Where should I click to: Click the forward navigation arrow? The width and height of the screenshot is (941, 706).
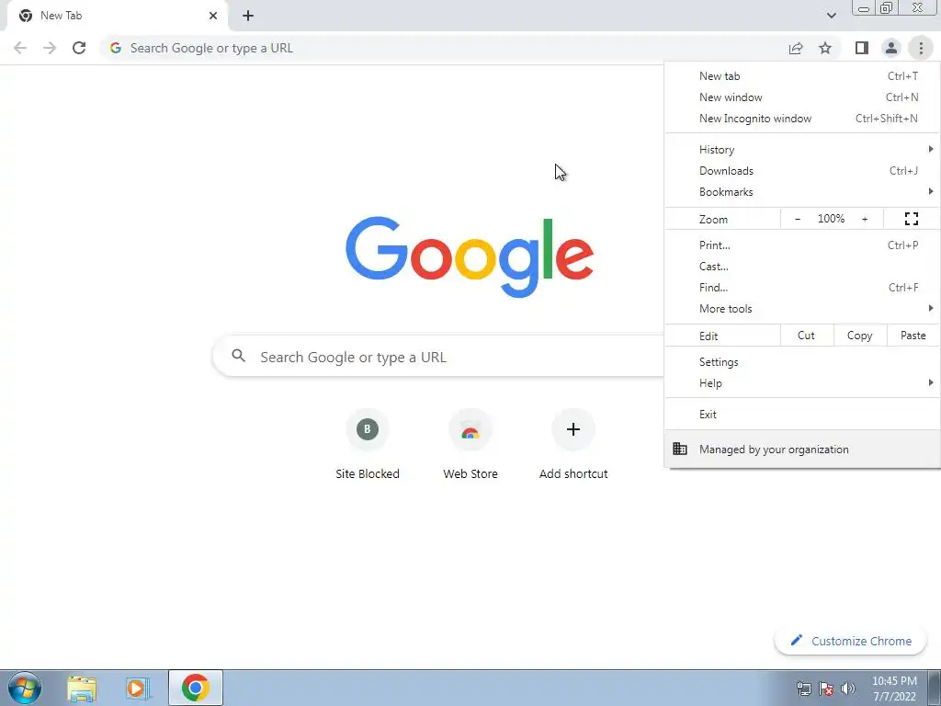click(x=50, y=48)
